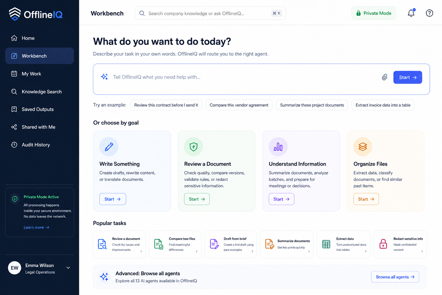
Task: Select Workbench in the sidebar
Action: pyautogui.click(x=39, y=56)
